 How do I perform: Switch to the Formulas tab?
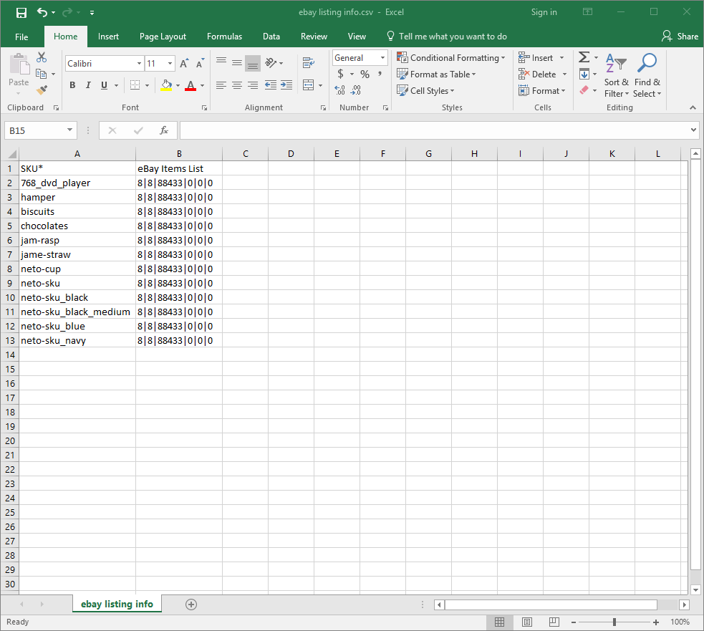(x=224, y=37)
